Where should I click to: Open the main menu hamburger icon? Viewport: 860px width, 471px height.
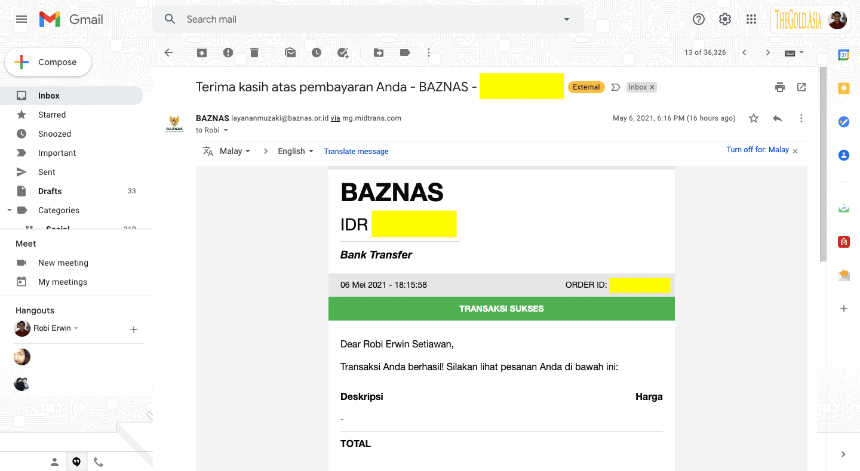(21, 19)
